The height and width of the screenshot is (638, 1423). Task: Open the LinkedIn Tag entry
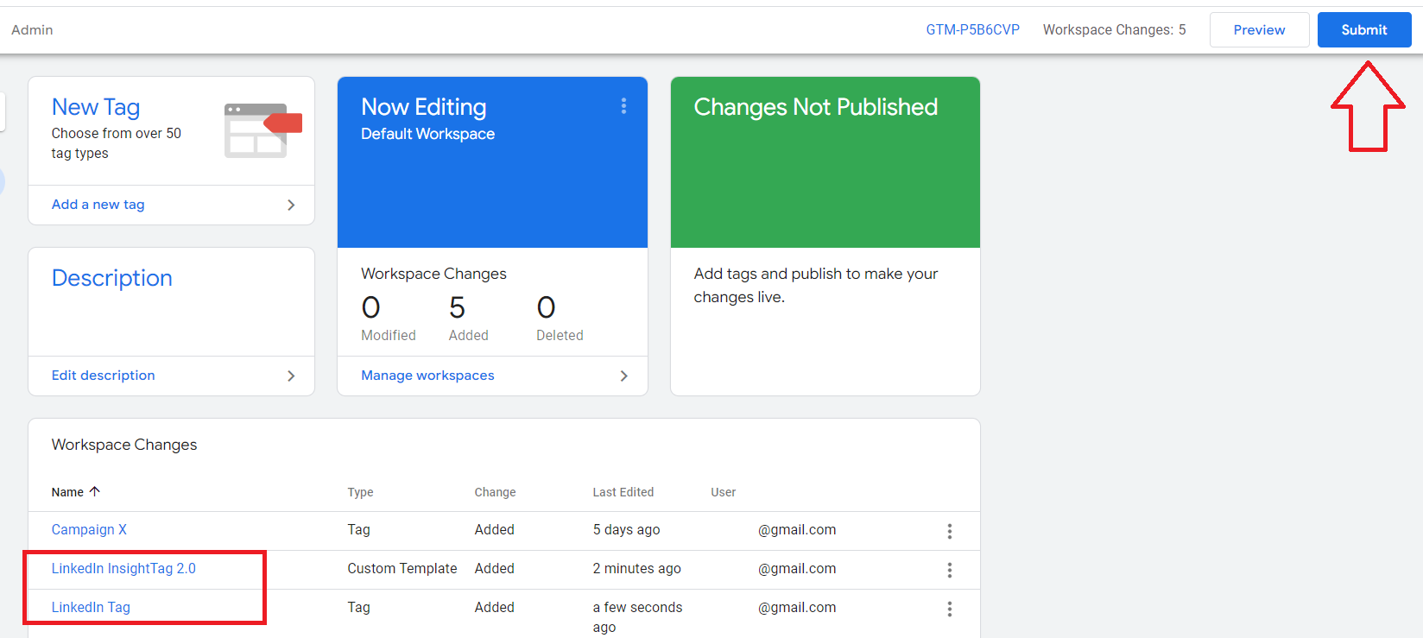(x=91, y=607)
